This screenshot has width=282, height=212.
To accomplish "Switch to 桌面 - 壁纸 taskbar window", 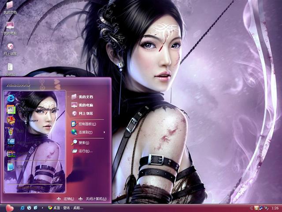I will pyautogui.click(x=66, y=208).
